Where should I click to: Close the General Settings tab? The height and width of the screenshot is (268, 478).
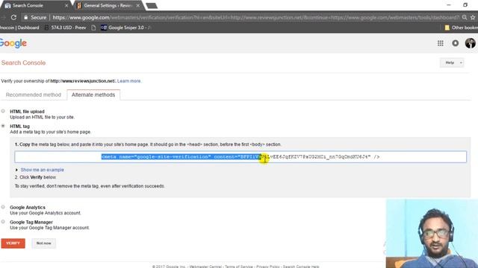[x=137, y=5]
